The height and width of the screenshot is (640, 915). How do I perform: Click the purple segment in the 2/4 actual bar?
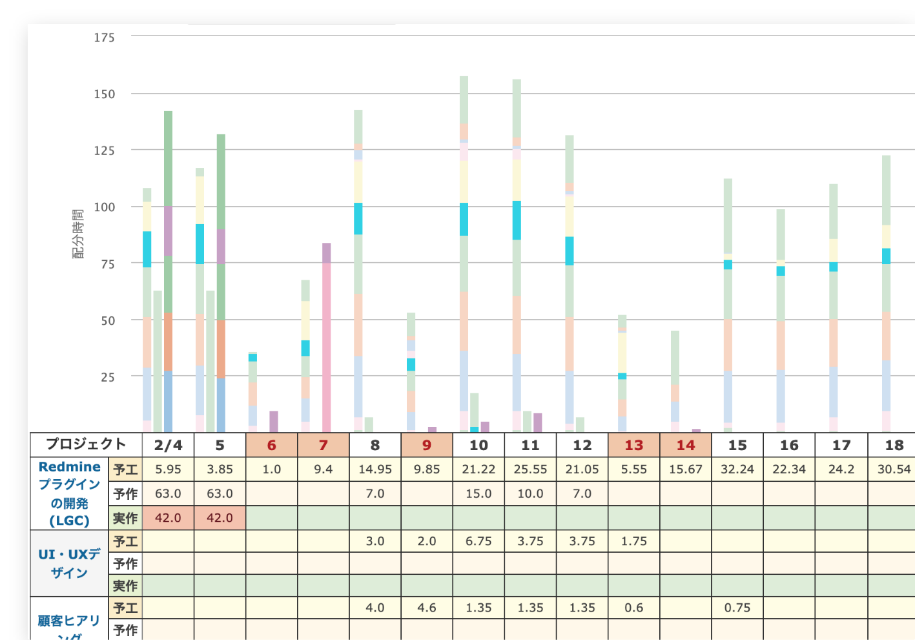[168, 231]
